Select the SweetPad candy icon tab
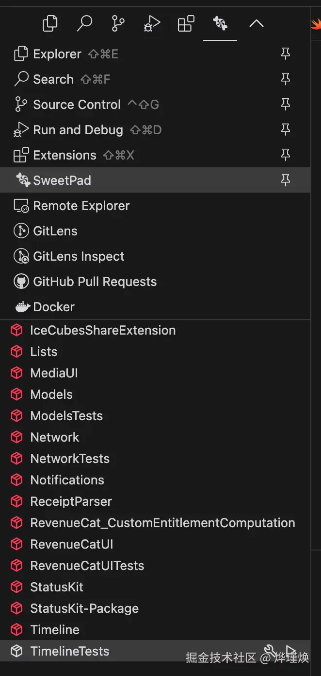This screenshot has width=321, height=676. (x=220, y=23)
